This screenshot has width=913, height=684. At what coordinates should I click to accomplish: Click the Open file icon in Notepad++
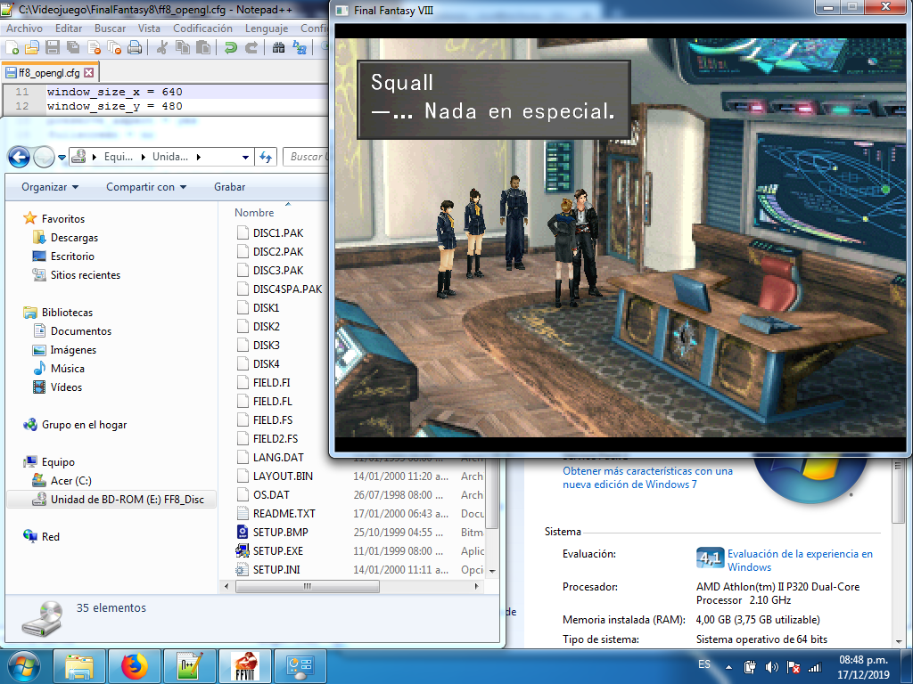(x=32, y=48)
